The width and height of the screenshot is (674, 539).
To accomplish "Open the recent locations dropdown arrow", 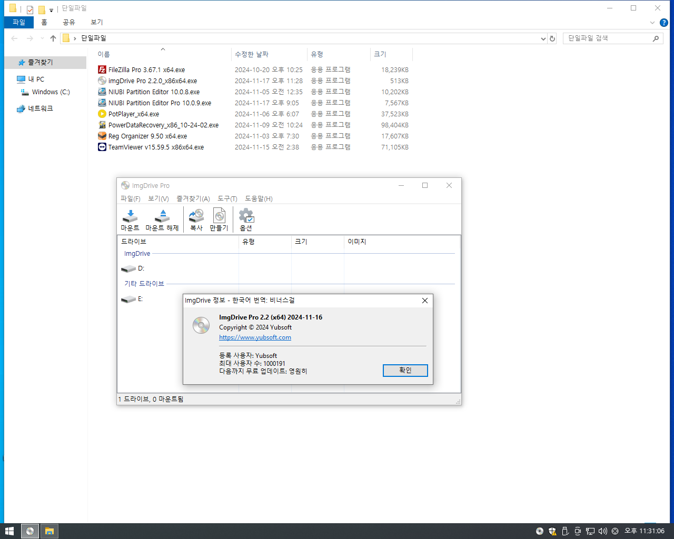I will (42, 38).
